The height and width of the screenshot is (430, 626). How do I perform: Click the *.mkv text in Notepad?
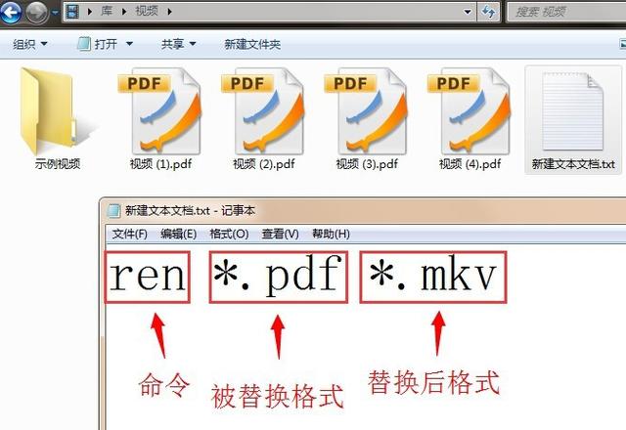433,276
